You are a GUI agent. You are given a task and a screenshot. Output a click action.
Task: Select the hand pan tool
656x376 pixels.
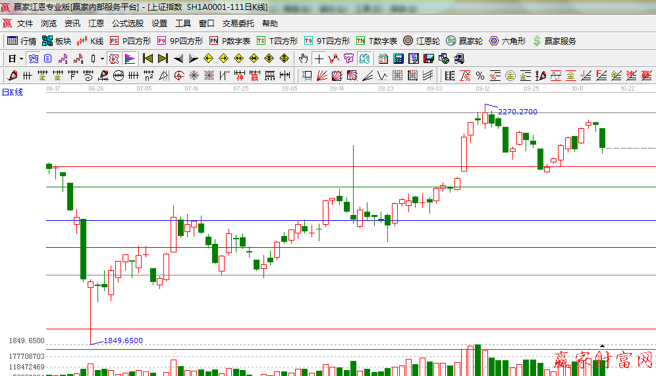[304, 59]
